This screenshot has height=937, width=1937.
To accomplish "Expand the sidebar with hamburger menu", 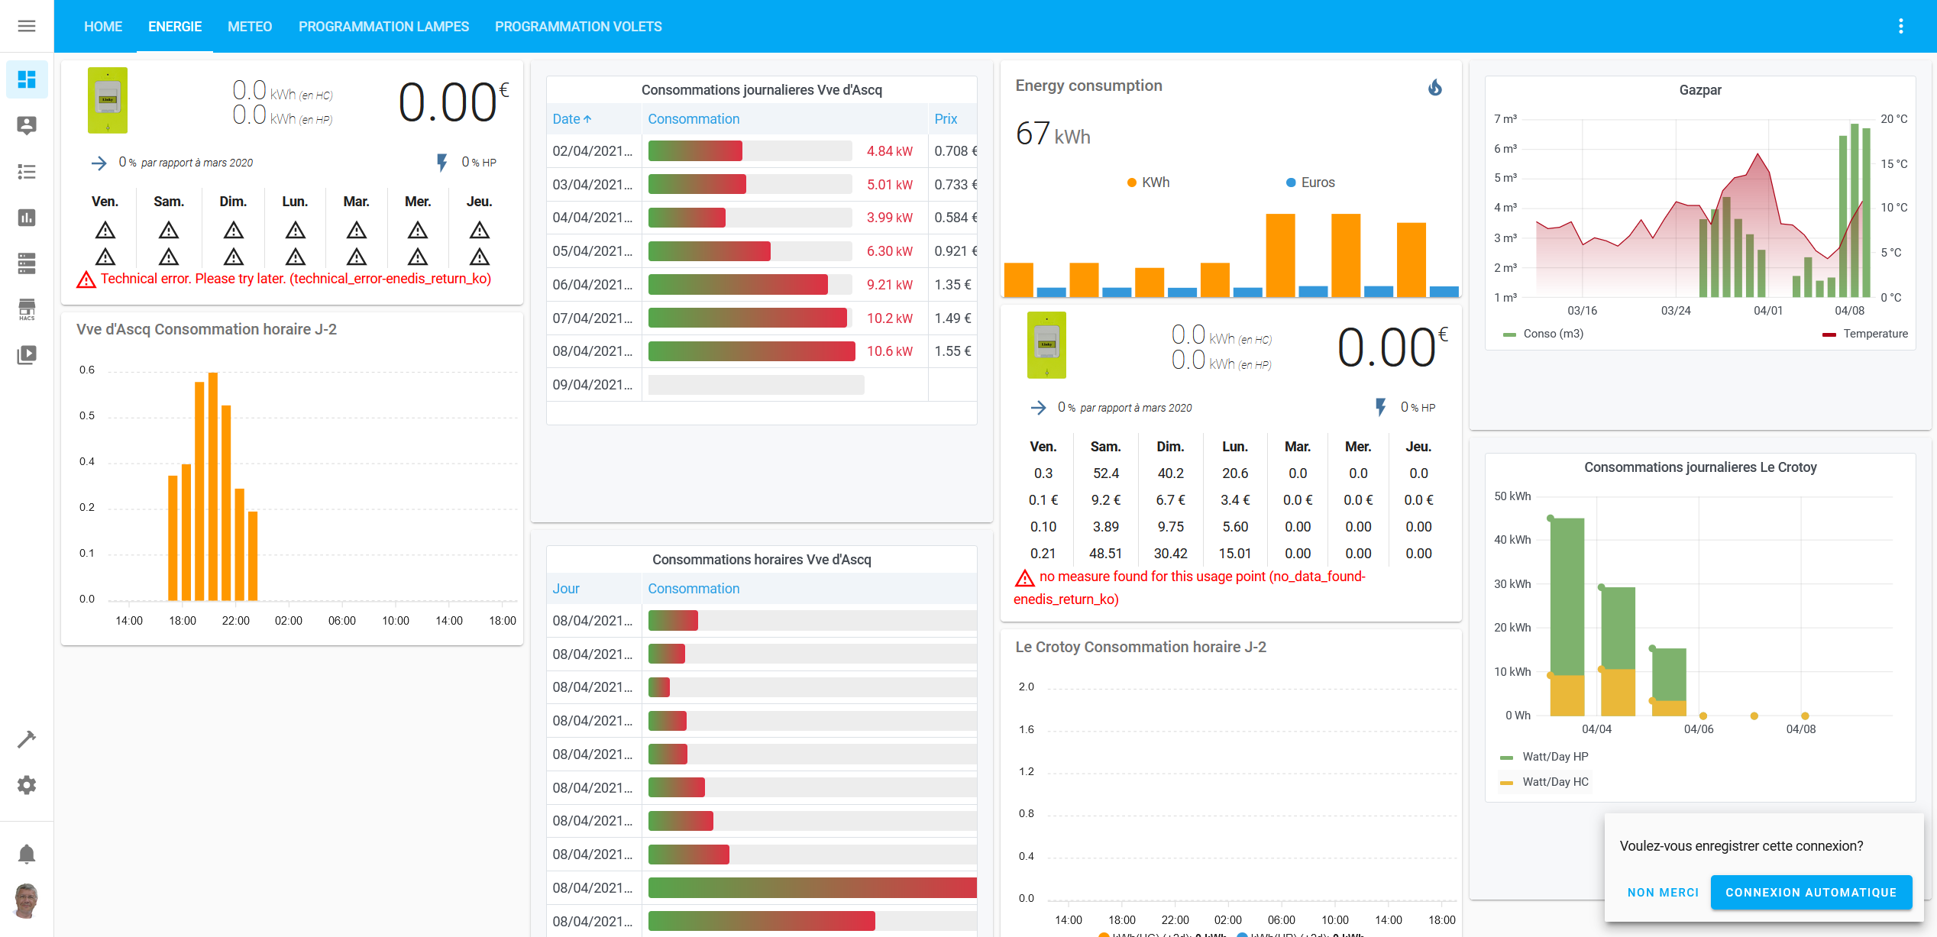I will (x=27, y=27).
